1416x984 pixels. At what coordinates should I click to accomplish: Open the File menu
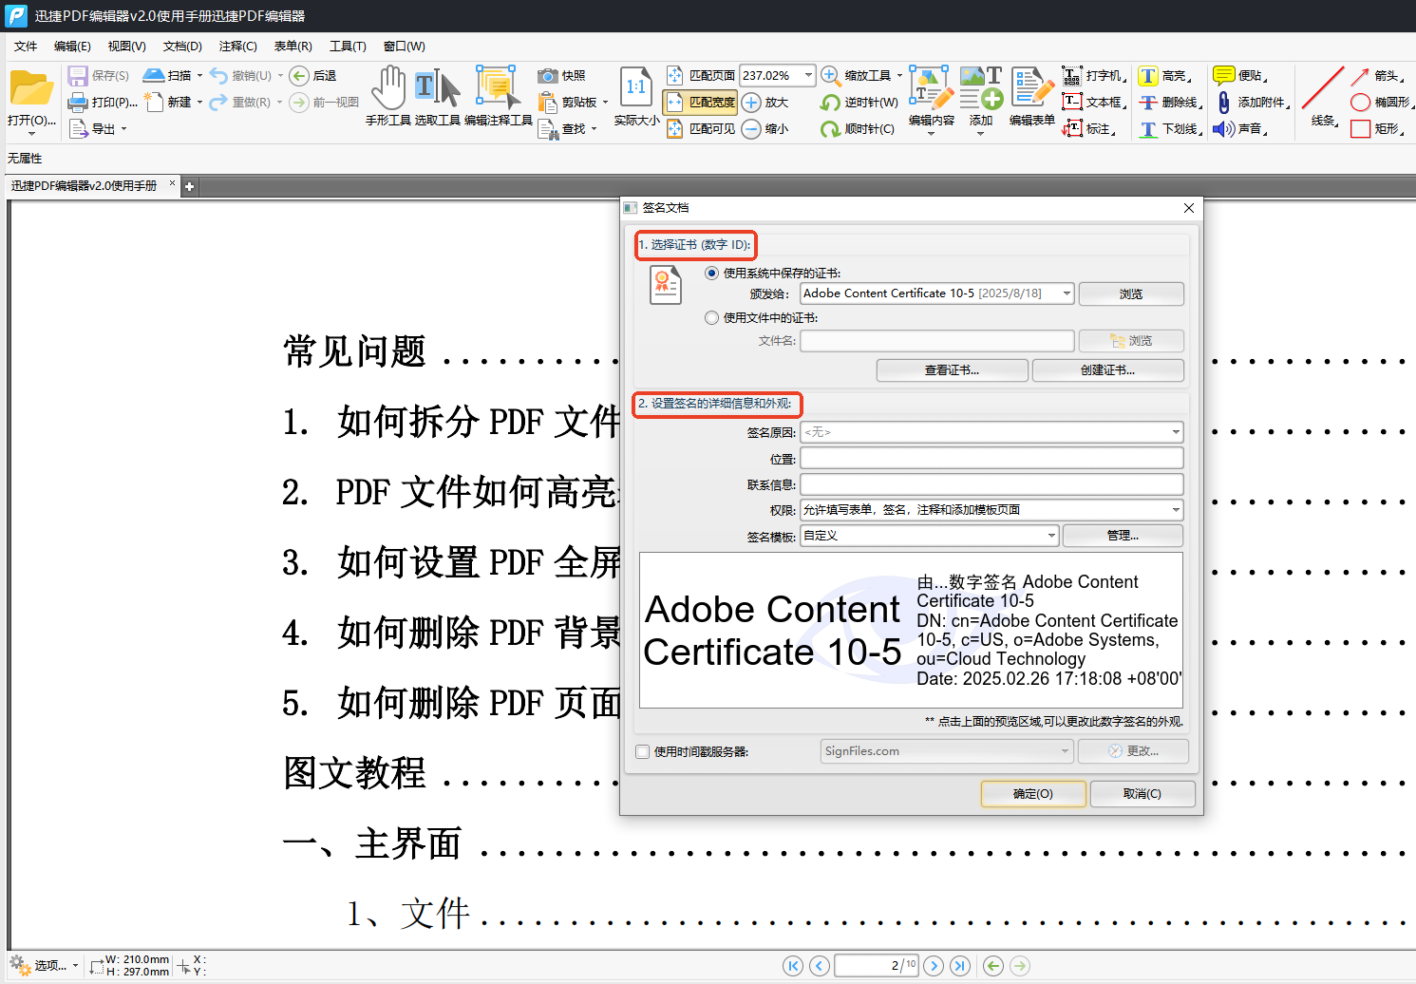click(x=26, y=46)
